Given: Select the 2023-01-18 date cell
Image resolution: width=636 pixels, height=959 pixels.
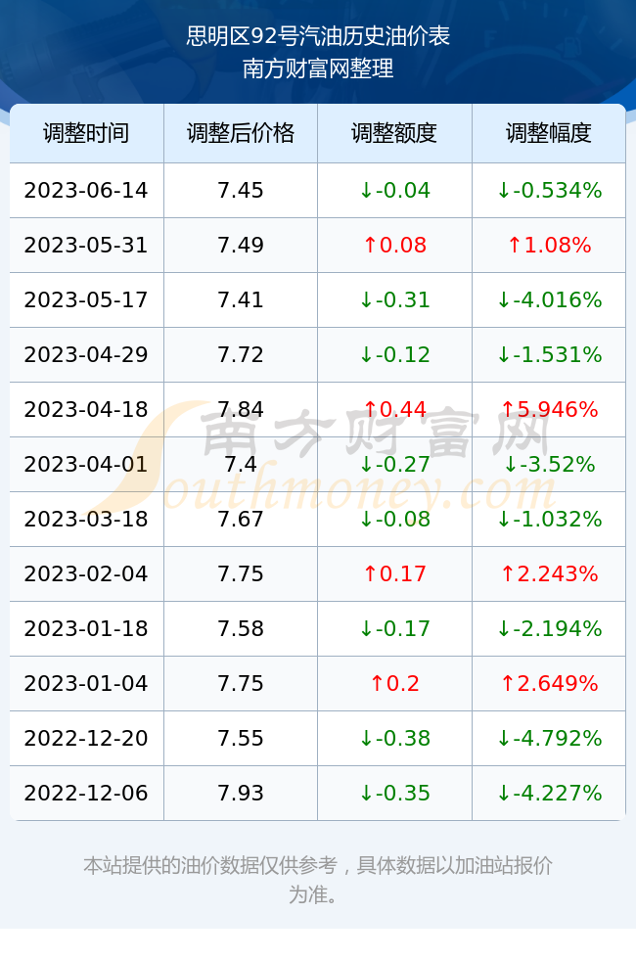Looking at the screenshot, I should [x=86, y=628].
